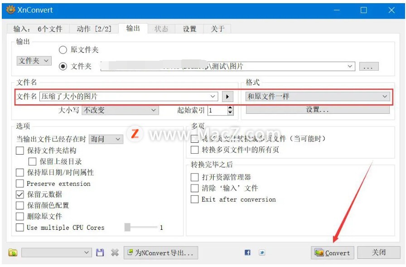Decrease the 起始索引 value with down arrow
The image size is (406, 267).
(230, 112)
